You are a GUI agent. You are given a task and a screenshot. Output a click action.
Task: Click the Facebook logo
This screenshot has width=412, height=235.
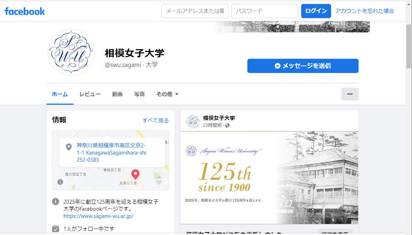tap(25, 11)
